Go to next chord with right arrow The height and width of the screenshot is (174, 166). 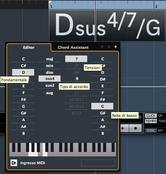click(109, 47)
